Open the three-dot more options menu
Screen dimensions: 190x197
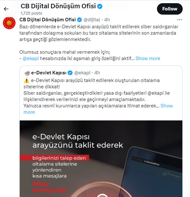[x=180, y=20]
